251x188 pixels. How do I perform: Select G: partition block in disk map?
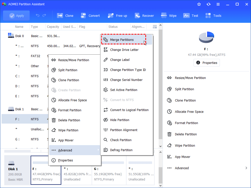[x=109, y=170]
